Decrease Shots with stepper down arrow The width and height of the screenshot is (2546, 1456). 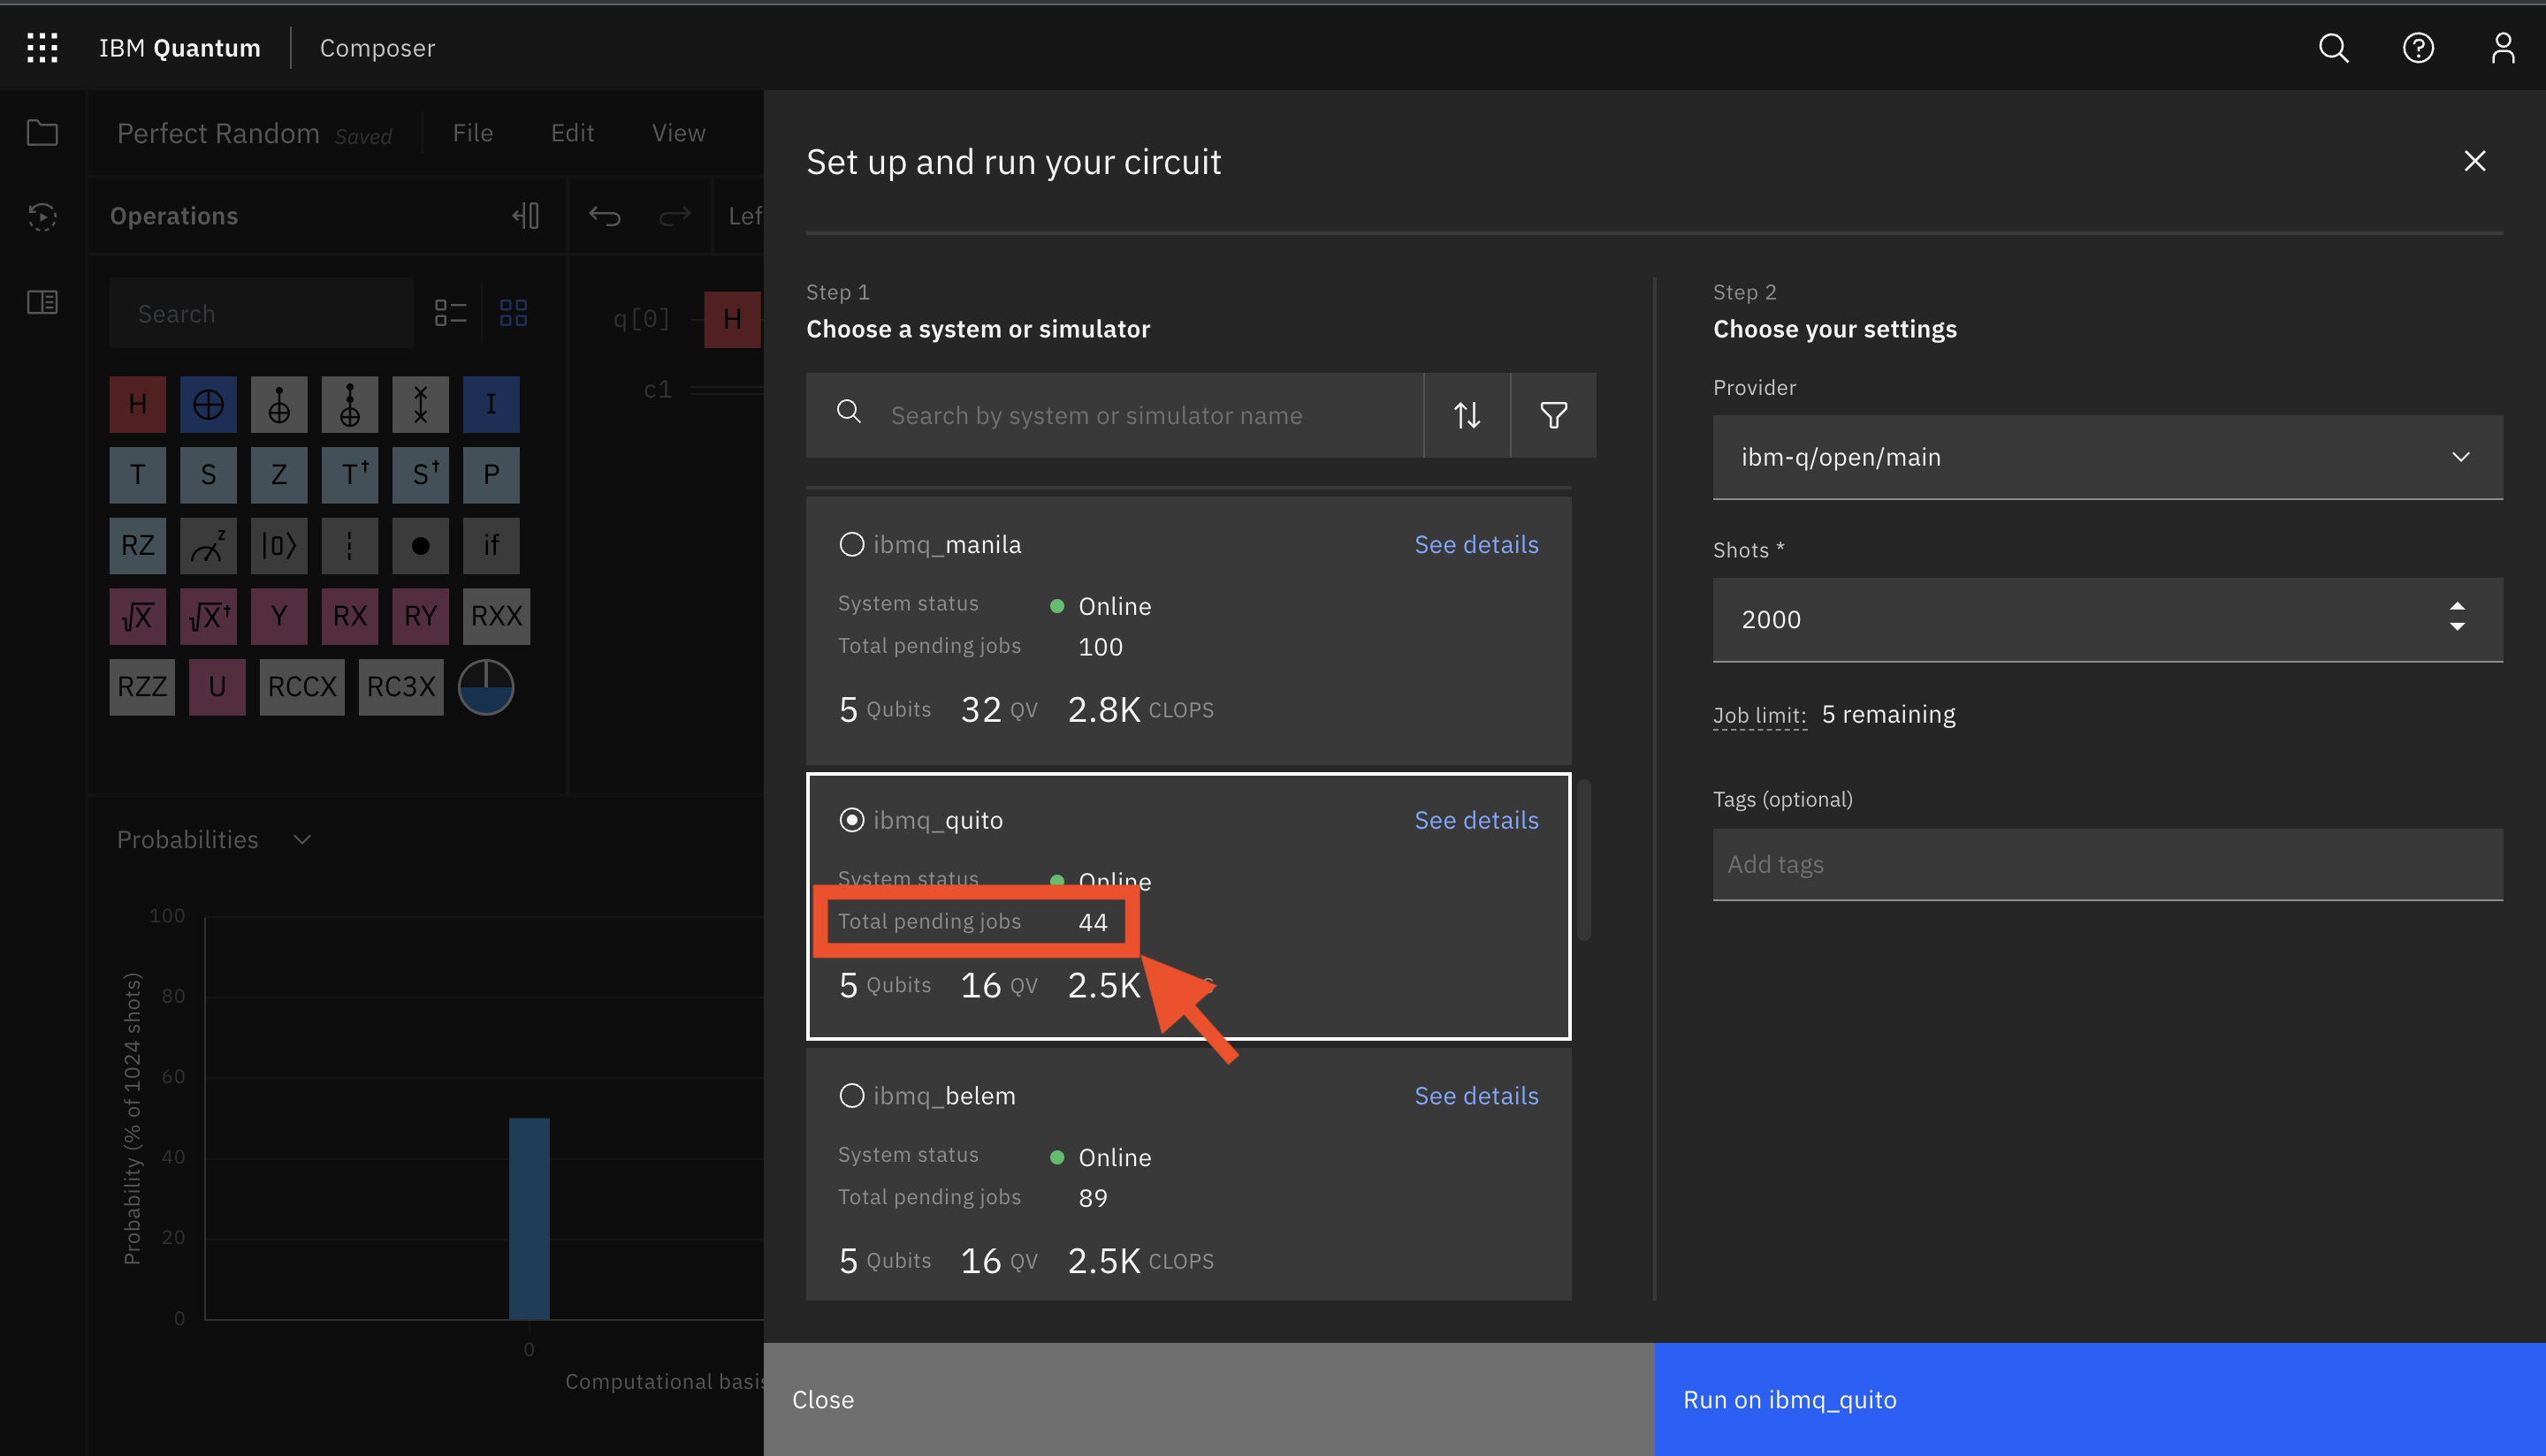2457,628
